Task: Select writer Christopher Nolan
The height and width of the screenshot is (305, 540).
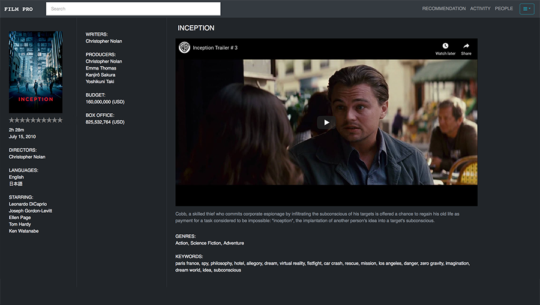Action: pyautogui.click(x=104, y=41)
